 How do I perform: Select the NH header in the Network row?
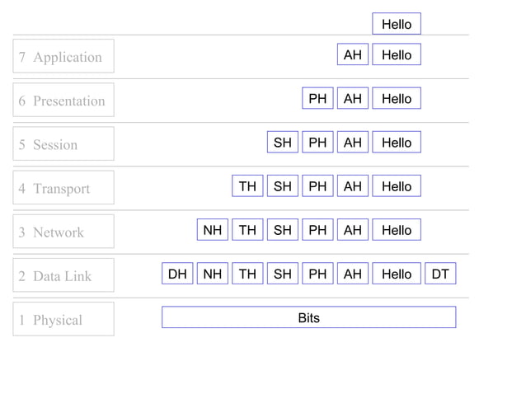pyautogui.click(x=213, y=230)
